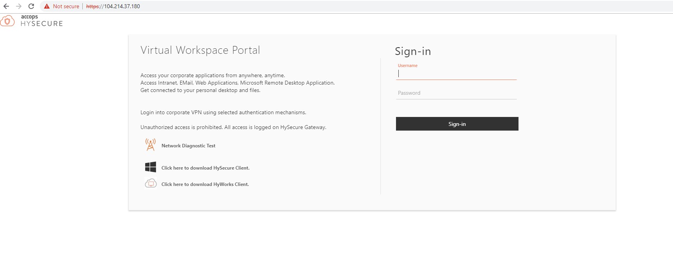Click 'Get connected to your personal desktop' text
Viewport: 673px width, 253px height.
pos(200,90)
